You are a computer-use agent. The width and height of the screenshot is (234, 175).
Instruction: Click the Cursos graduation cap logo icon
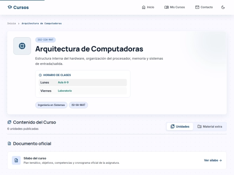pos(10,7)
